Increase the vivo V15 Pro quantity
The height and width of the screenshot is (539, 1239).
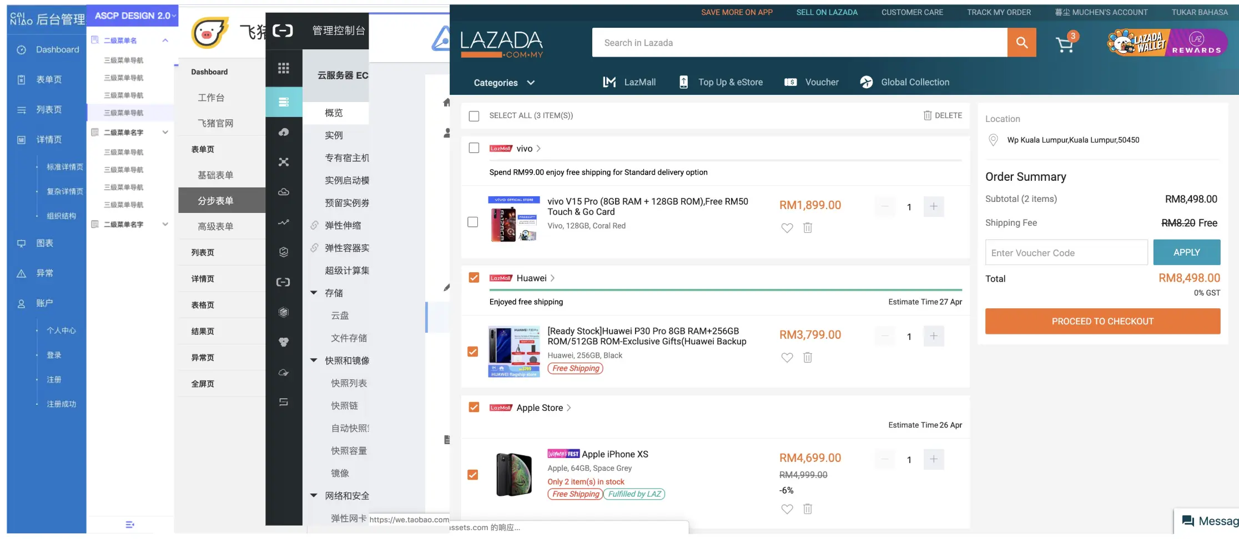pos(934,206)
